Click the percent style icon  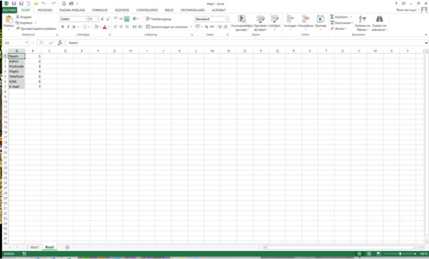(x=207, y=26)
